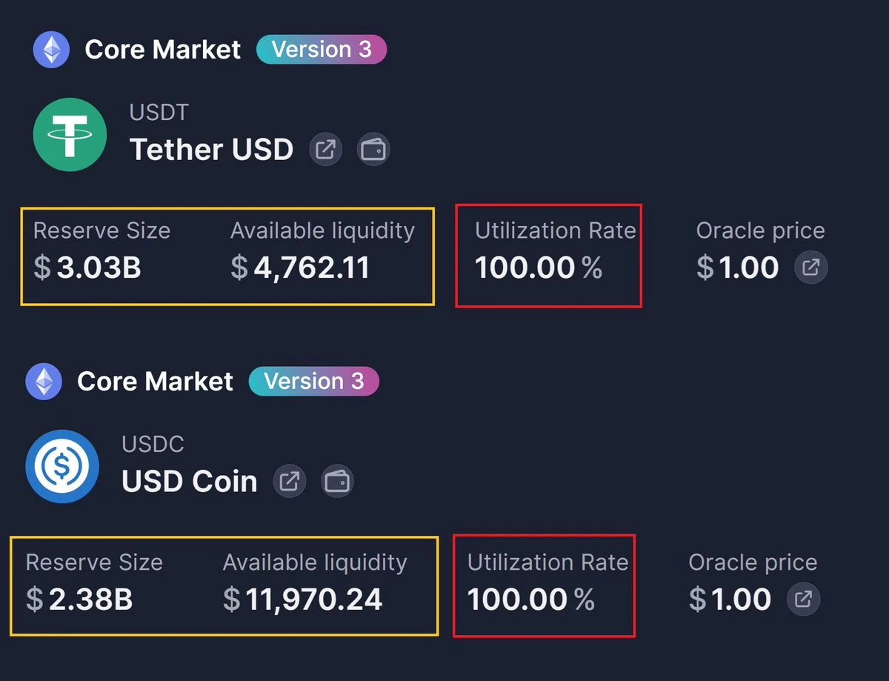Screen dimensions: 889x681
Task: Open the external link beside USD Coin
Action: coord(290,481)
